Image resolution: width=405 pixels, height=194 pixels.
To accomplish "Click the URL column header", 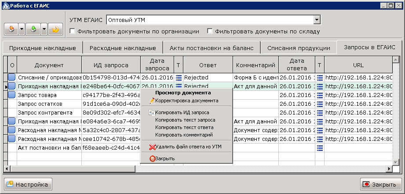I will pyautogui.click(x=358, y=65).
